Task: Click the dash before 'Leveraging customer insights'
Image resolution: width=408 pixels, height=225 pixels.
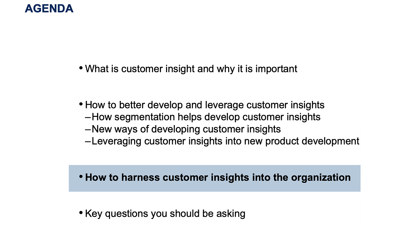Action: coord(88,142)
